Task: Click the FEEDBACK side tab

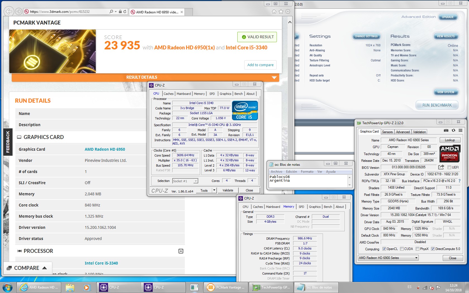Action: 8,142
